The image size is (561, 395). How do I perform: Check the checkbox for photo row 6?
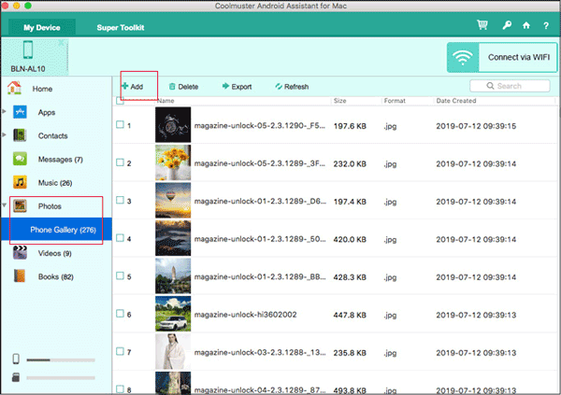(120, 314)
